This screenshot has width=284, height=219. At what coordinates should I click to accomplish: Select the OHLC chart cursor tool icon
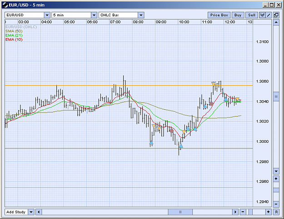point(262,15)
